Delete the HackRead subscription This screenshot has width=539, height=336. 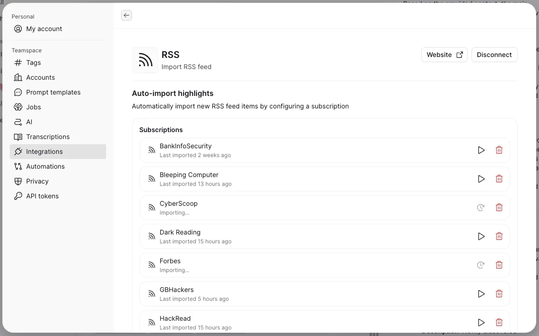click(x=499, y=322)
